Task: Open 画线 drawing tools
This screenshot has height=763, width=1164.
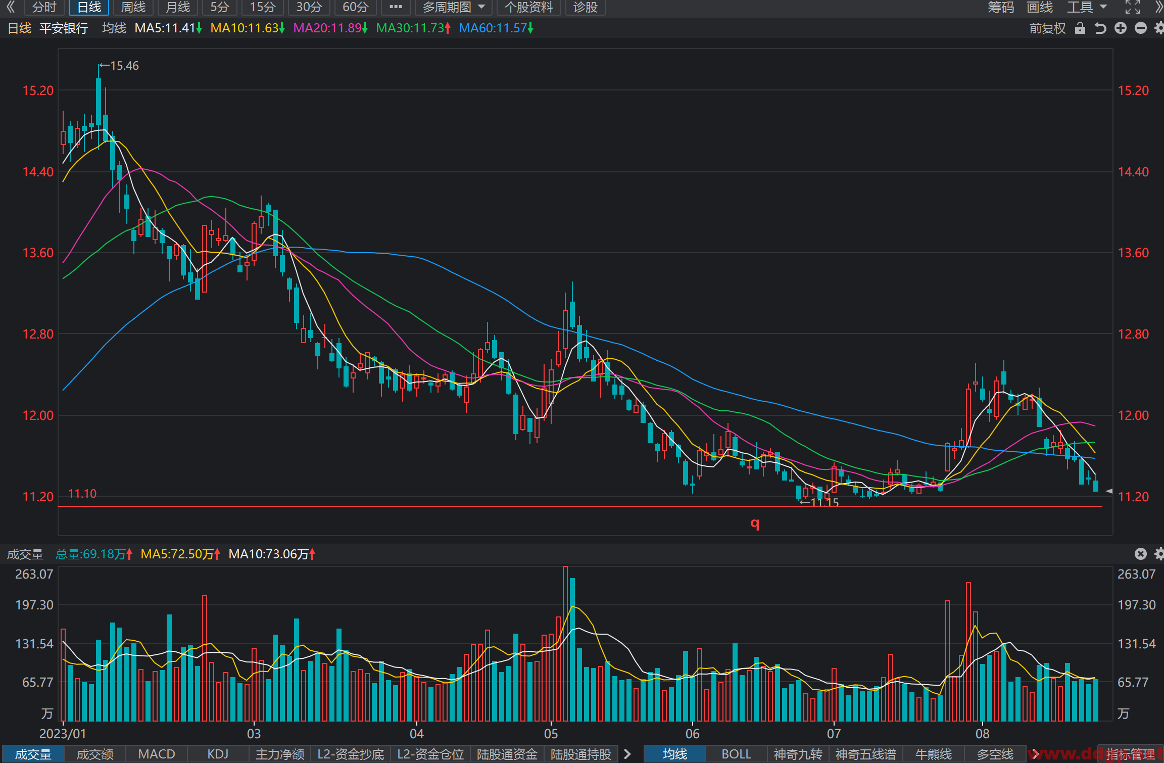Action: click(x=1040, y=7)
